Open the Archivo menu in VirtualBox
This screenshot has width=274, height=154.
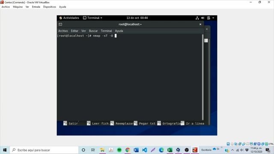click(x=6, y=7)
